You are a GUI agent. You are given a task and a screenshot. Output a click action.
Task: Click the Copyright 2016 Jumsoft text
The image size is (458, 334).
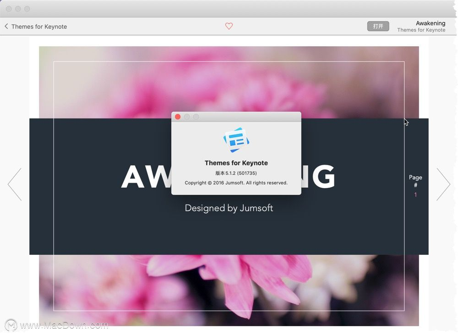[236, 183]
